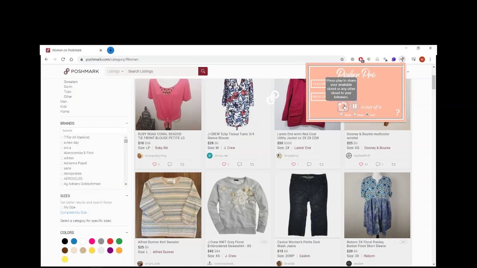Image resolution: width=477 pixels, height=268 pixels.
Task: Pick the pink color swatch
Action: coord(92,241)
